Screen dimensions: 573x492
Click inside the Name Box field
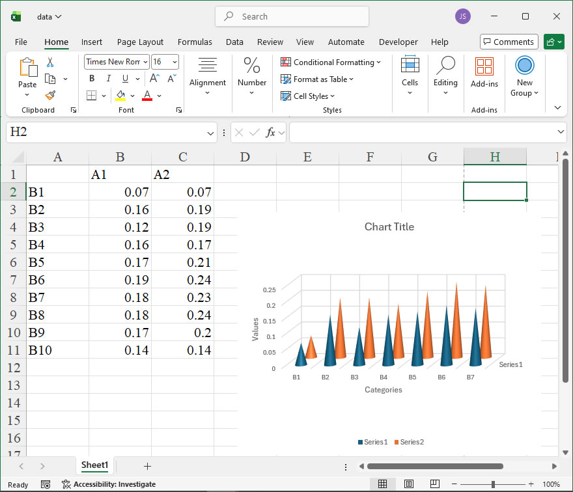pyautogui.click(x=104, y=132)
